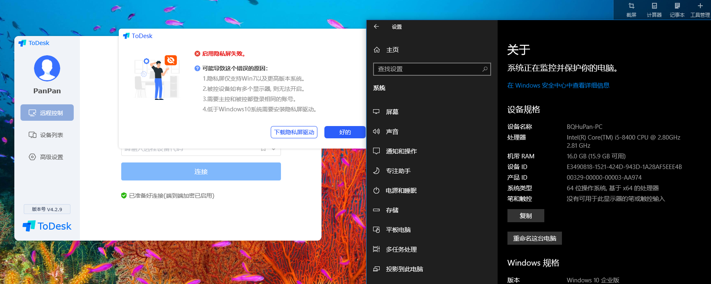The width and height of the screenshot is (711, 284).
Task: Click the PanPan user avatar
Action: pyautogui.click(x=47, y=68)
